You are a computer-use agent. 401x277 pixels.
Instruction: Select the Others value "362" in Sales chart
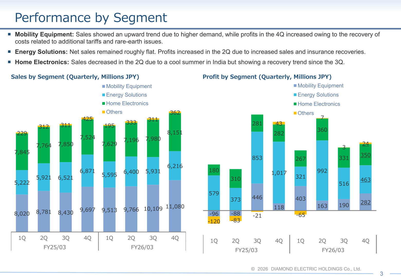175,113
